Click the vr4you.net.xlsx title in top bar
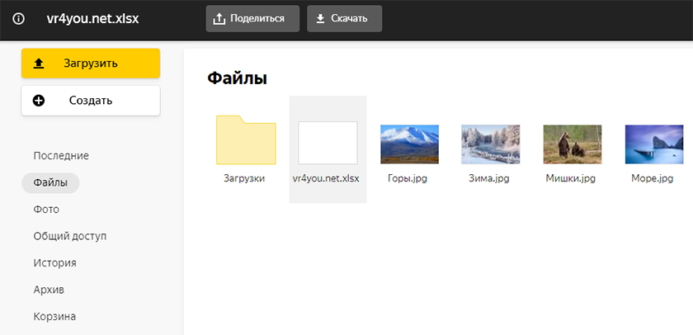Screen dimensions: 693x335 (x=92, y=19)
